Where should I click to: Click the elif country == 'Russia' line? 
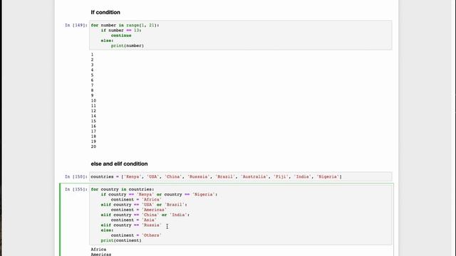coord(131,225)
